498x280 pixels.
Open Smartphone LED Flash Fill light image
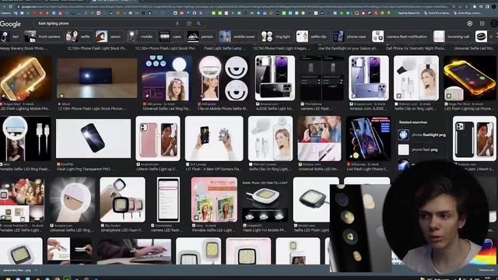pos(123,200)
